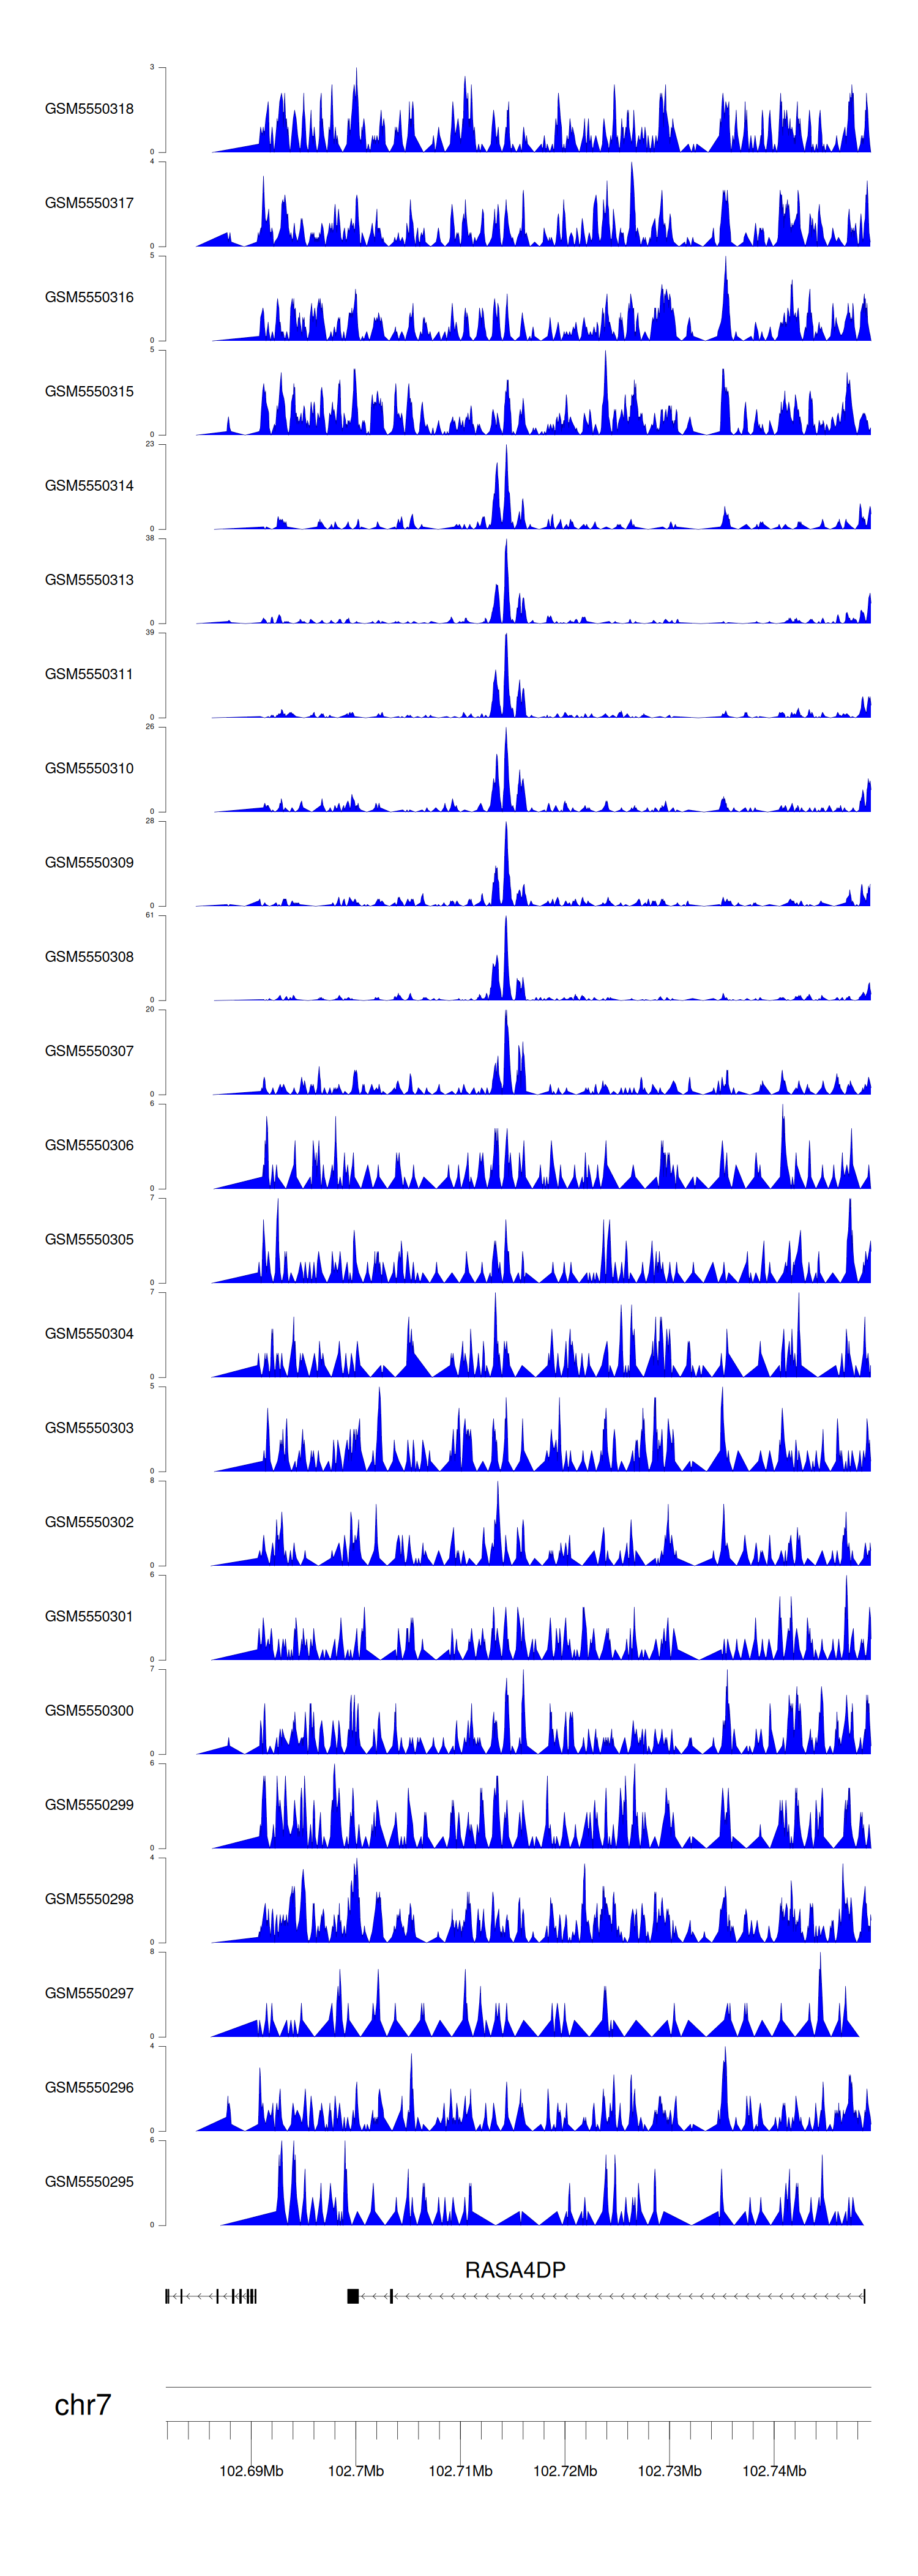
Task: Click the large RASA4DP exon block
Action: click(x=353, y=2296)
